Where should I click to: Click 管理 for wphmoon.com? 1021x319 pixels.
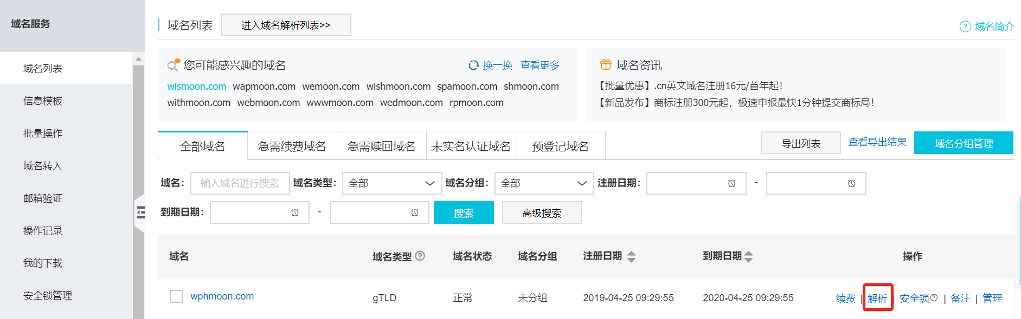[992, 298]
